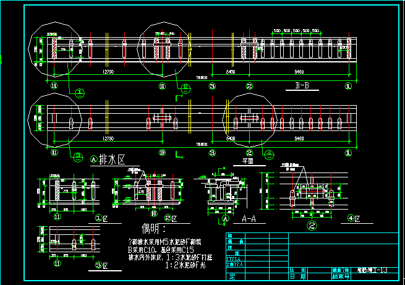Select the A-A section label
The image size is (405, 285).
(249, 218)
